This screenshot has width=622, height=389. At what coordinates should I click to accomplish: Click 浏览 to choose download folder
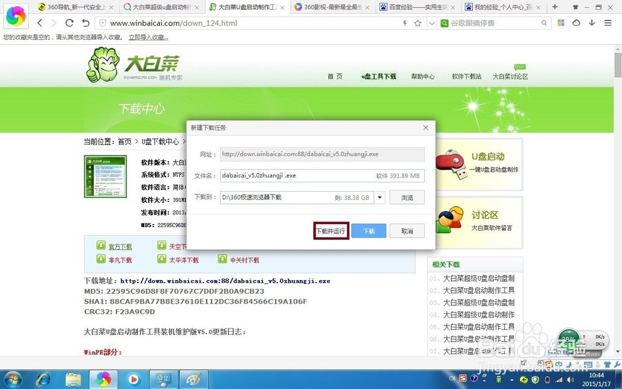click(407, 197)
